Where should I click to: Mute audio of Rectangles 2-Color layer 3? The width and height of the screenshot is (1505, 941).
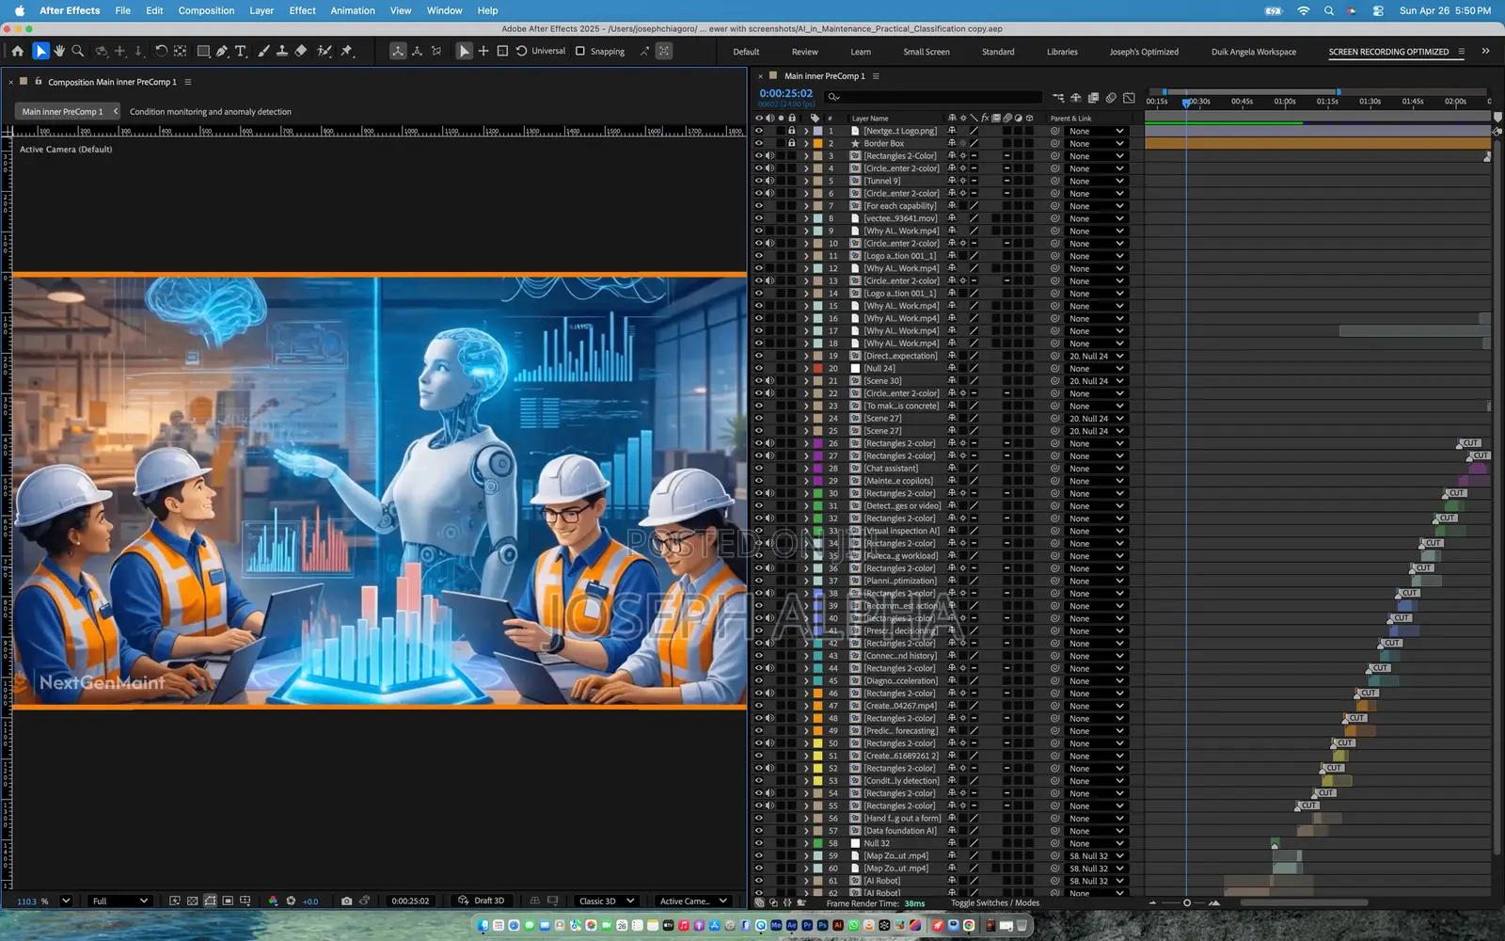pyautogui.click(x=770, y=155)
